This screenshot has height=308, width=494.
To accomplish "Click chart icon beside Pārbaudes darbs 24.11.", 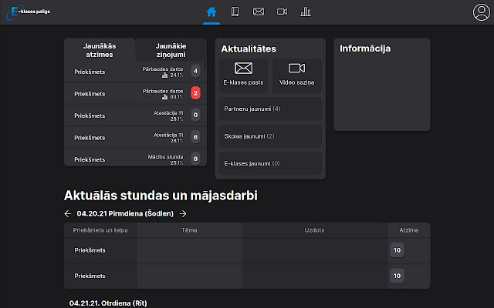I will pyautogui.click(x=164, y=75).
